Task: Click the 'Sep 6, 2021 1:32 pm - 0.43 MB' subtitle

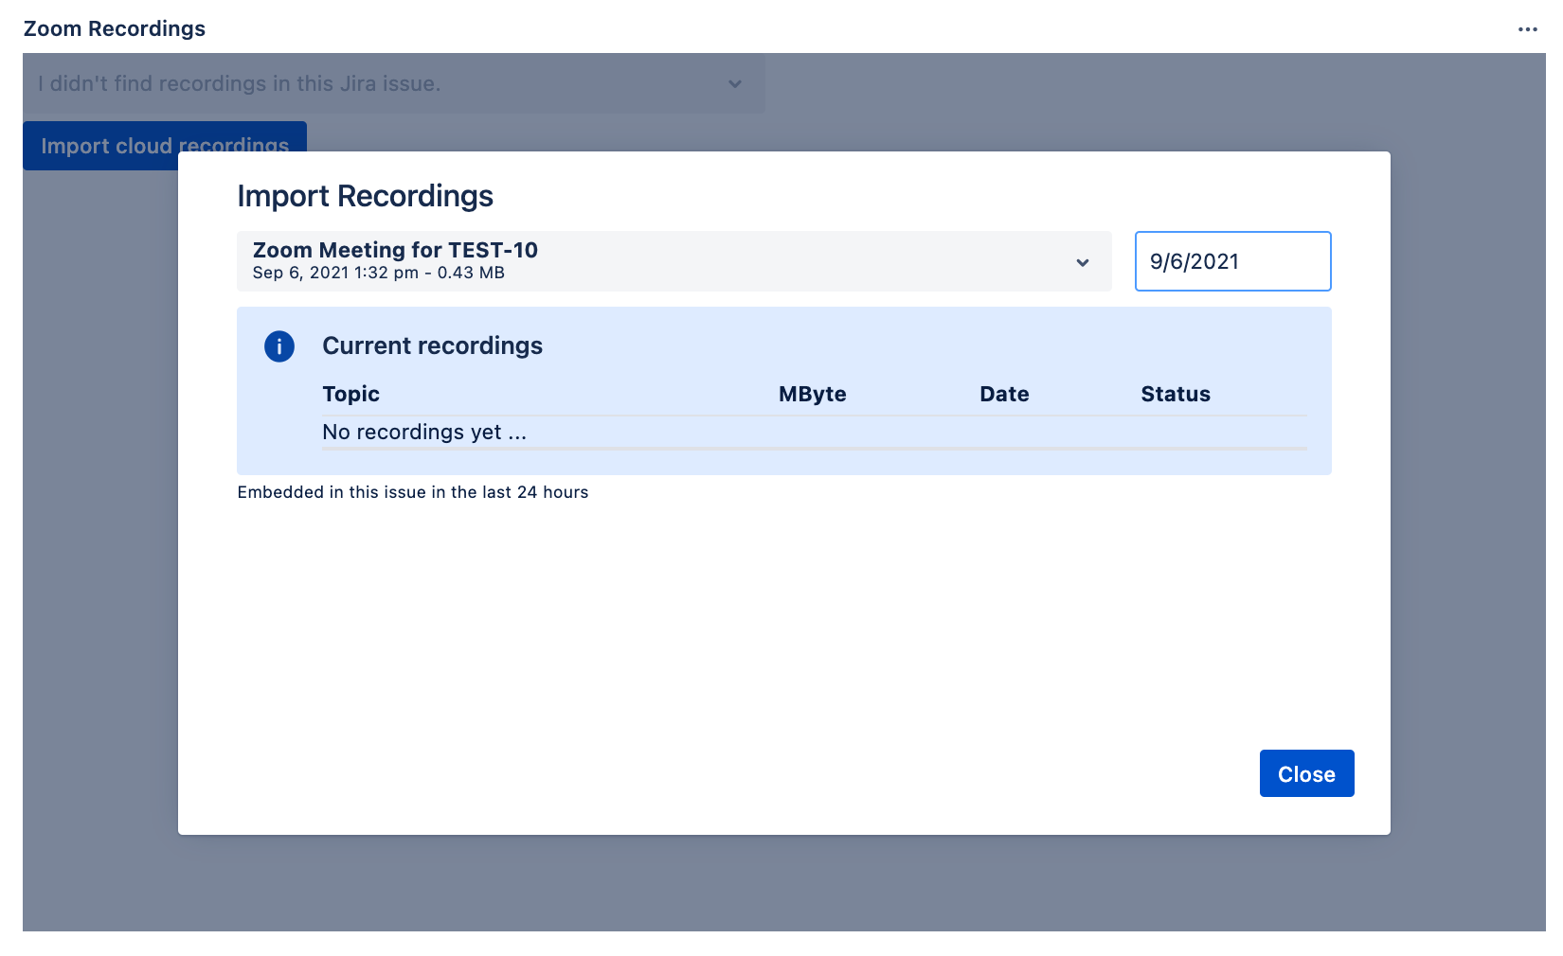Action: pos(378,273)
